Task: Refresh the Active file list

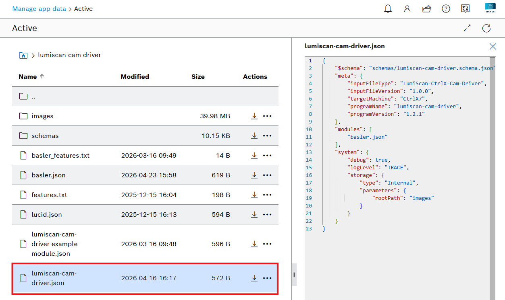Action: click(x=486, y=28)
